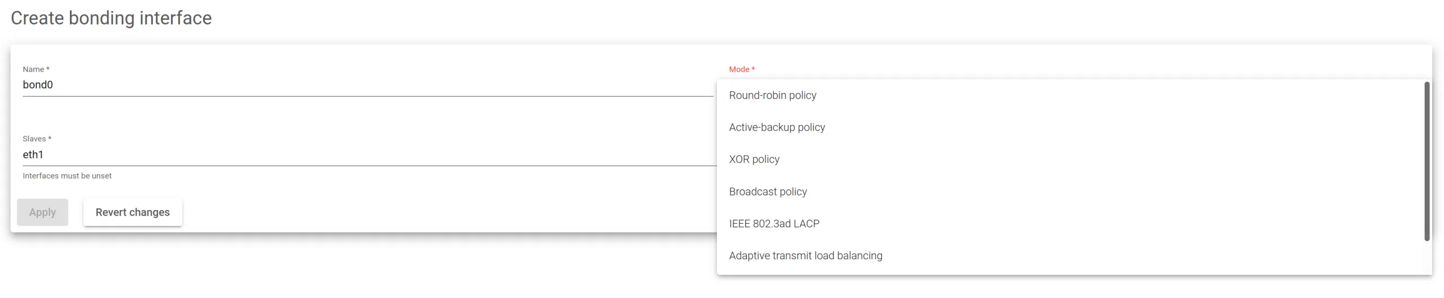Pick XOR policy in the Mode dropdown
1444x298 pixels.
[x=754, y=159]
